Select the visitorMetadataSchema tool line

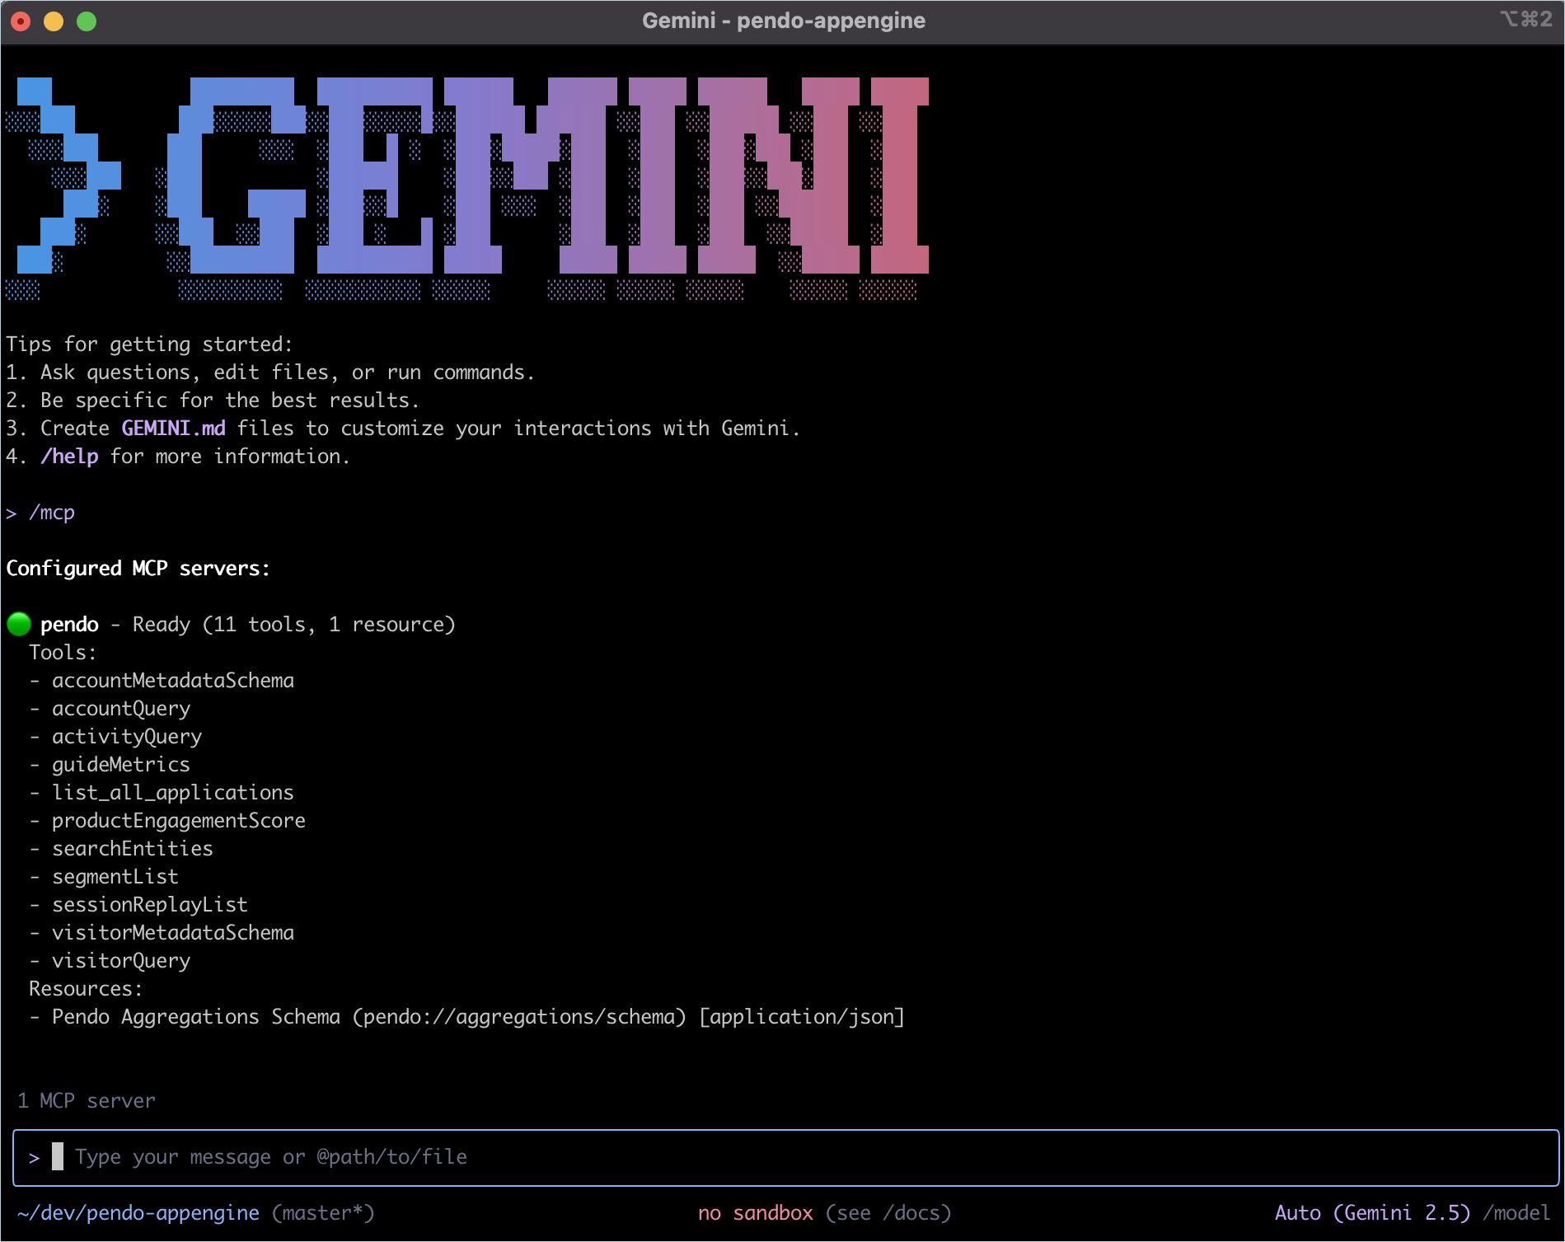[x=162, y=933]
